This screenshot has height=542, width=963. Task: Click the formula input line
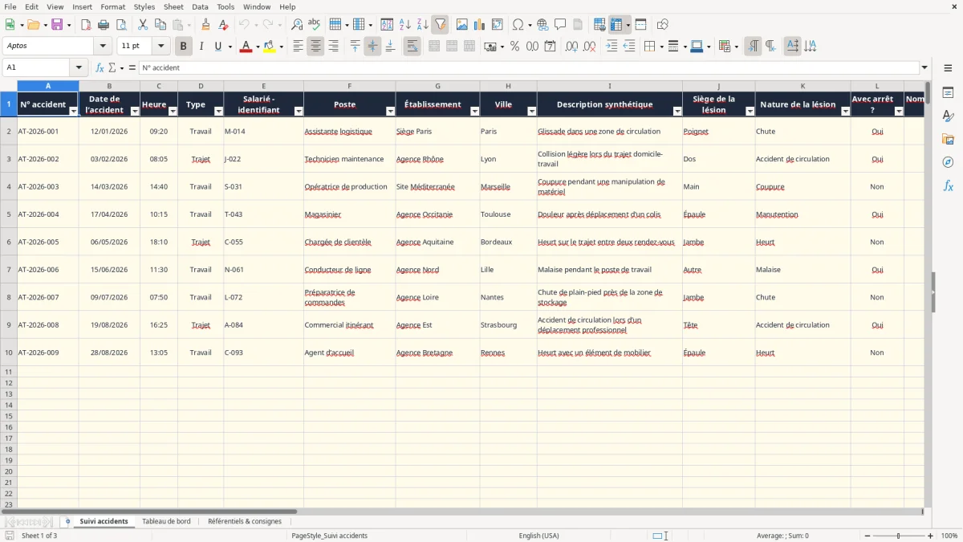[x=529, y=67]
